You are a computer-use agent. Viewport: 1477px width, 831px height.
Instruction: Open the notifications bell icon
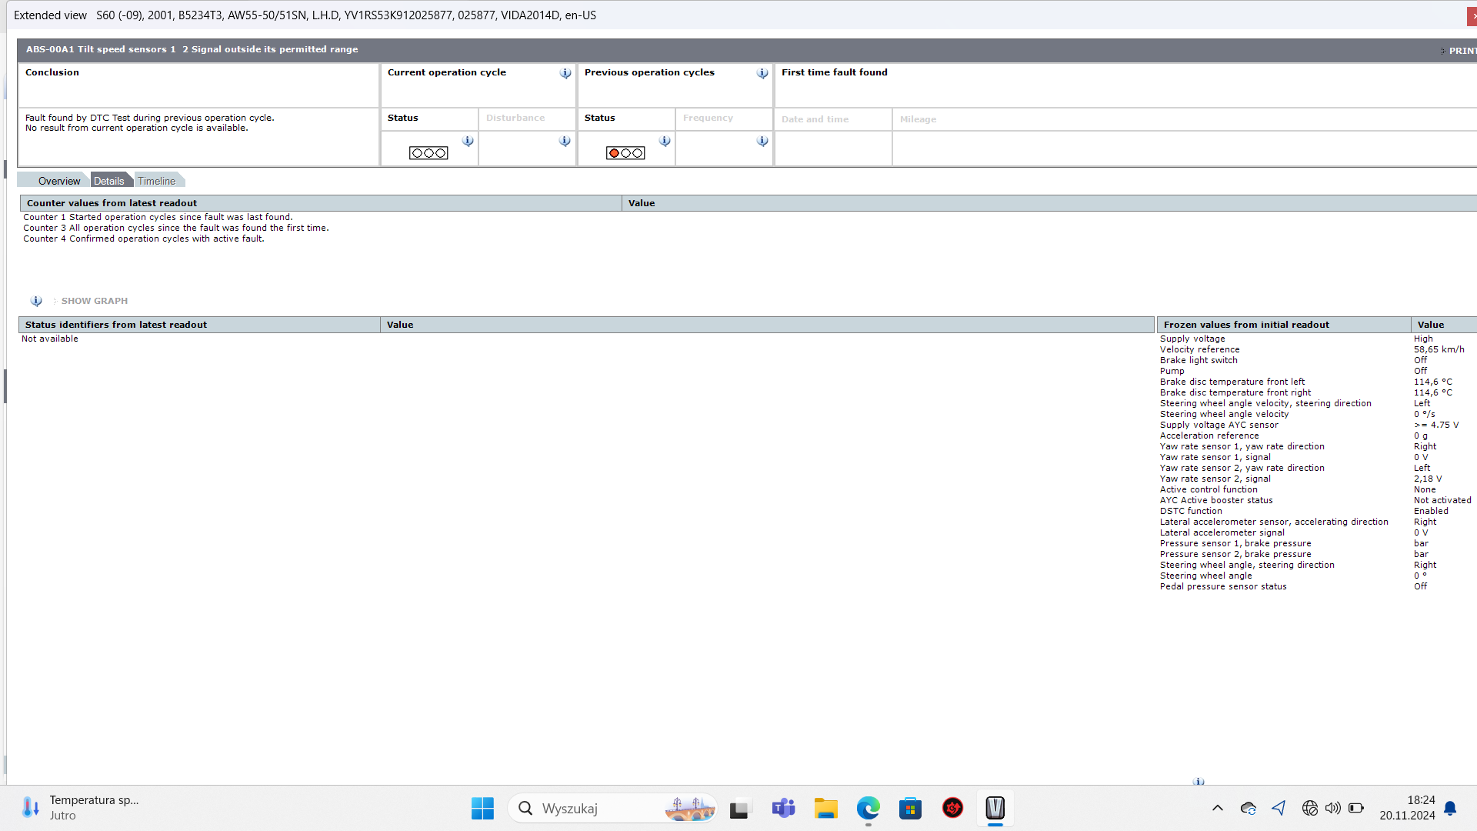click(x=1450, y=808)
